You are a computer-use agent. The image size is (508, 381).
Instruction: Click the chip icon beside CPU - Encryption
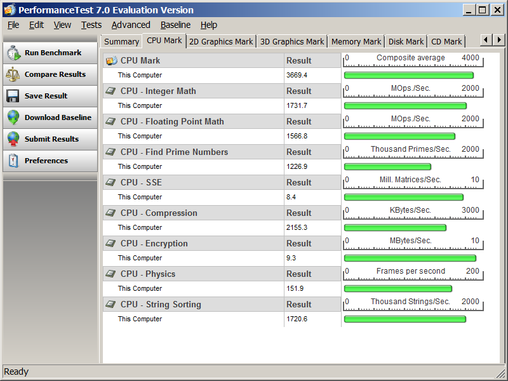[110, 243]
